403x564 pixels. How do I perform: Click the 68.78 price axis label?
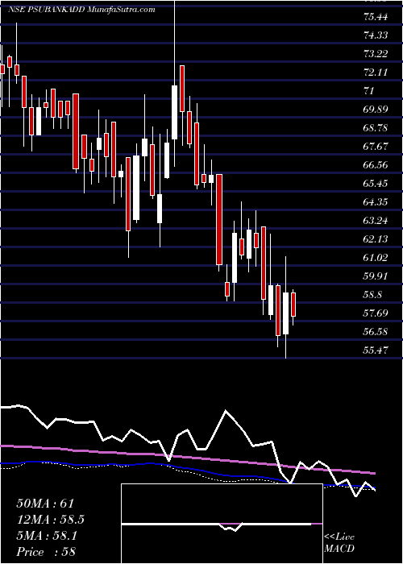click(376, 128)
